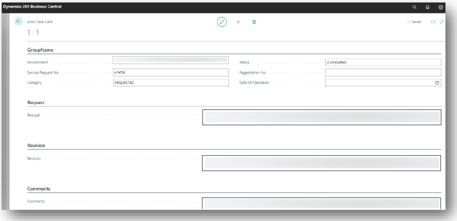Toggle the Comments section header
Image resolution: width=457 pixels, height=221 pixels.
39,189
